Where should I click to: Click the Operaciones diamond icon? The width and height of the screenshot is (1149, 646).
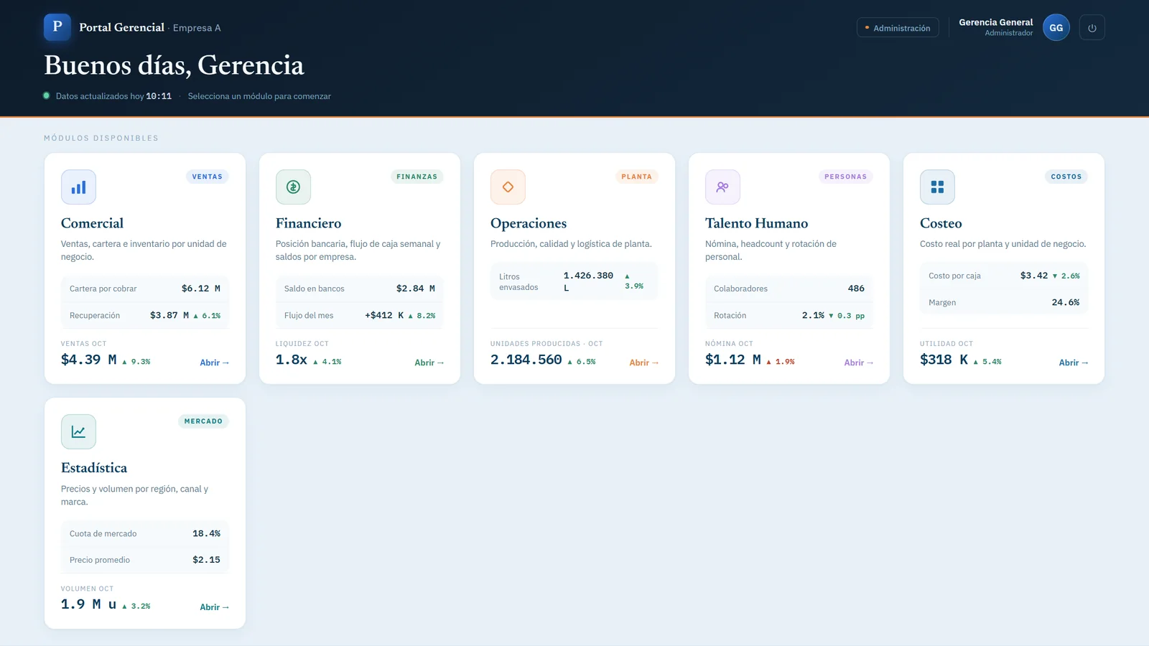(508, 187)
